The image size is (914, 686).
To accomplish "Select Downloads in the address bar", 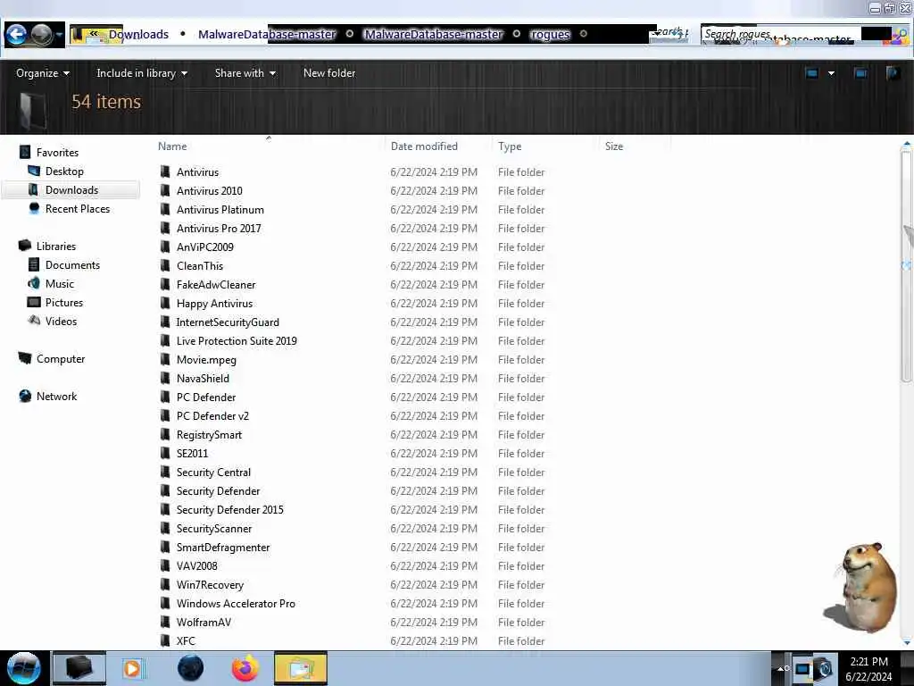I will tap(138, 35).
